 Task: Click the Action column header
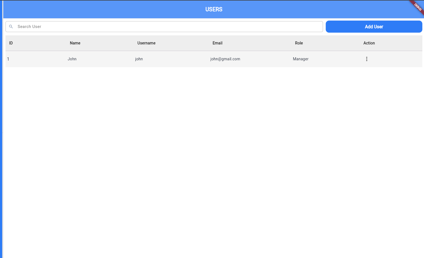[369, 43]
